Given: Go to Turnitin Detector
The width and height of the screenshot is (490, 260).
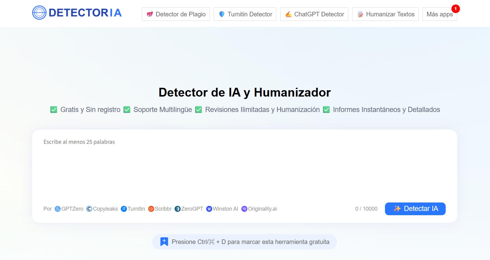Looking at the screenshot, I should click(245, 14).
